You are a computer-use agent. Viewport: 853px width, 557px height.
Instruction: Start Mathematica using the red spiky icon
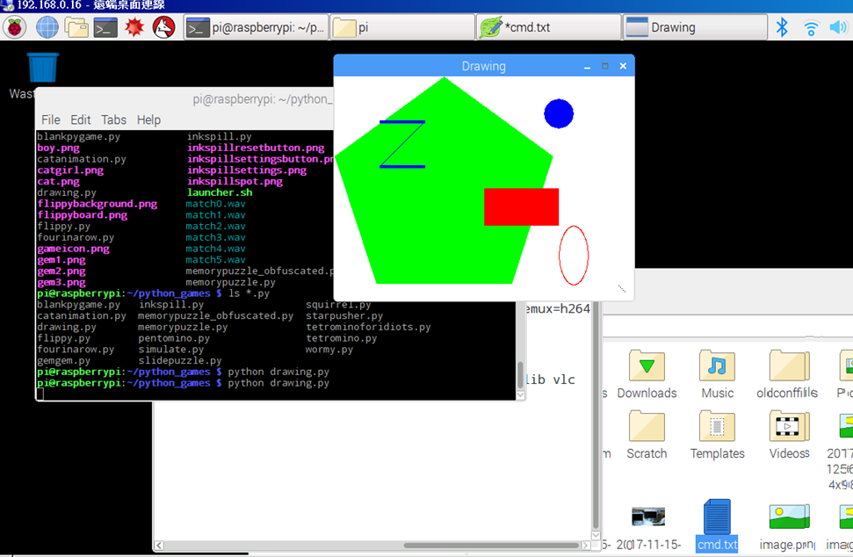pos(134,27)
